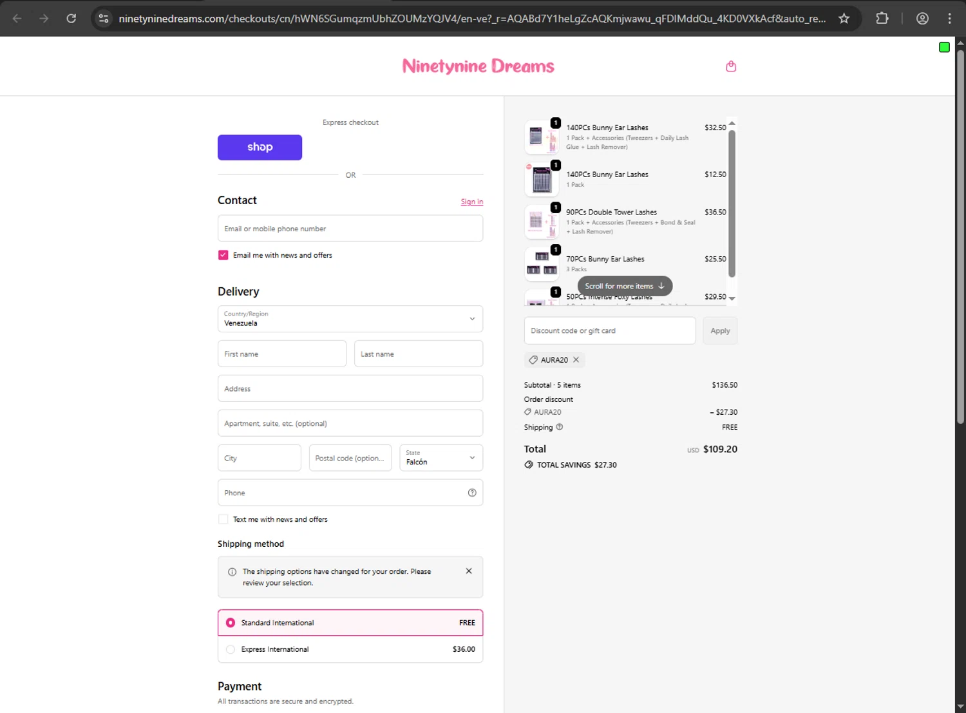This screenshot has width=966, height=713.
Task: Click the info icon in shipping notice
Action: (232, 572)
